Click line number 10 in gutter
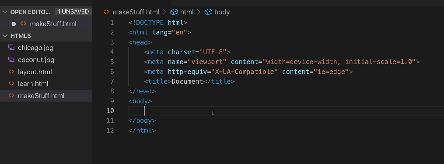The width and height of the screenshot is (444, 164). coord(110,111)
